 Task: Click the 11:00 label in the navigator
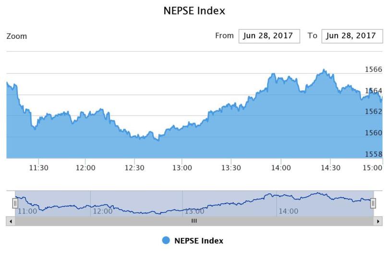pyautogui.click(x=27, y=211)
